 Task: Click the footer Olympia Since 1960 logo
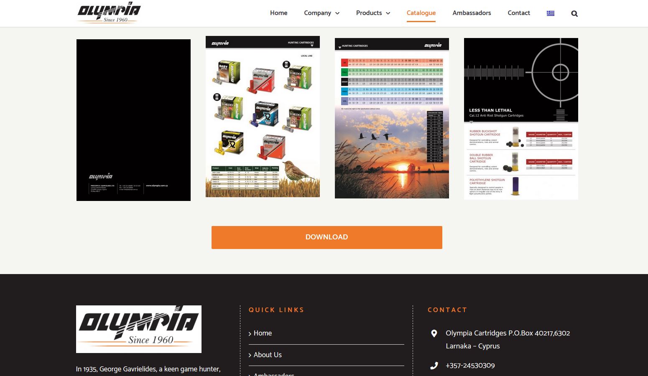(139, 329)
